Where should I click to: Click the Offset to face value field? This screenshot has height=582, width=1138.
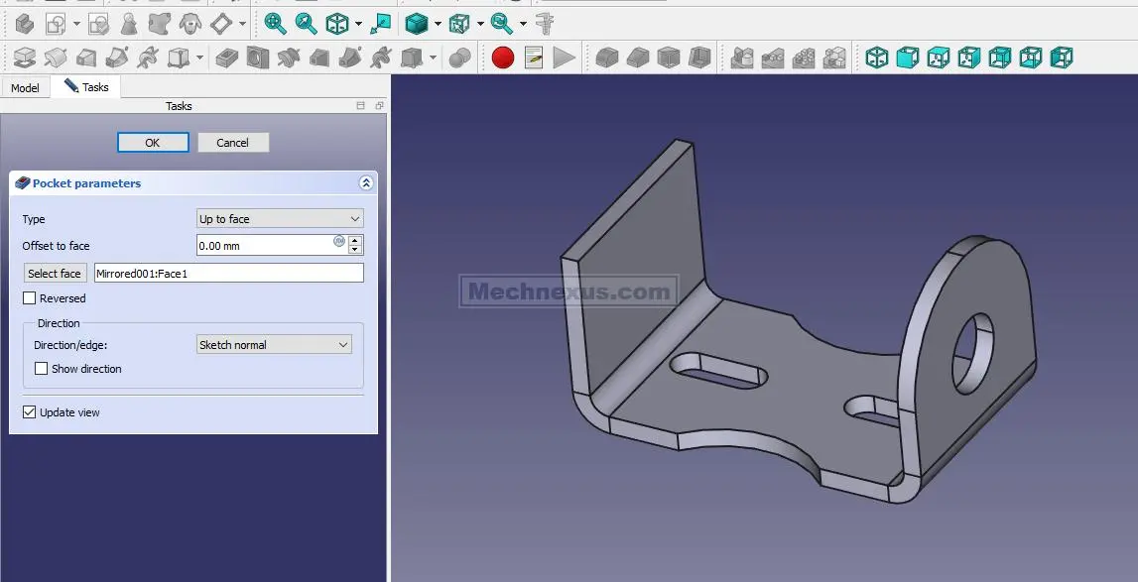tap(264, 246)
